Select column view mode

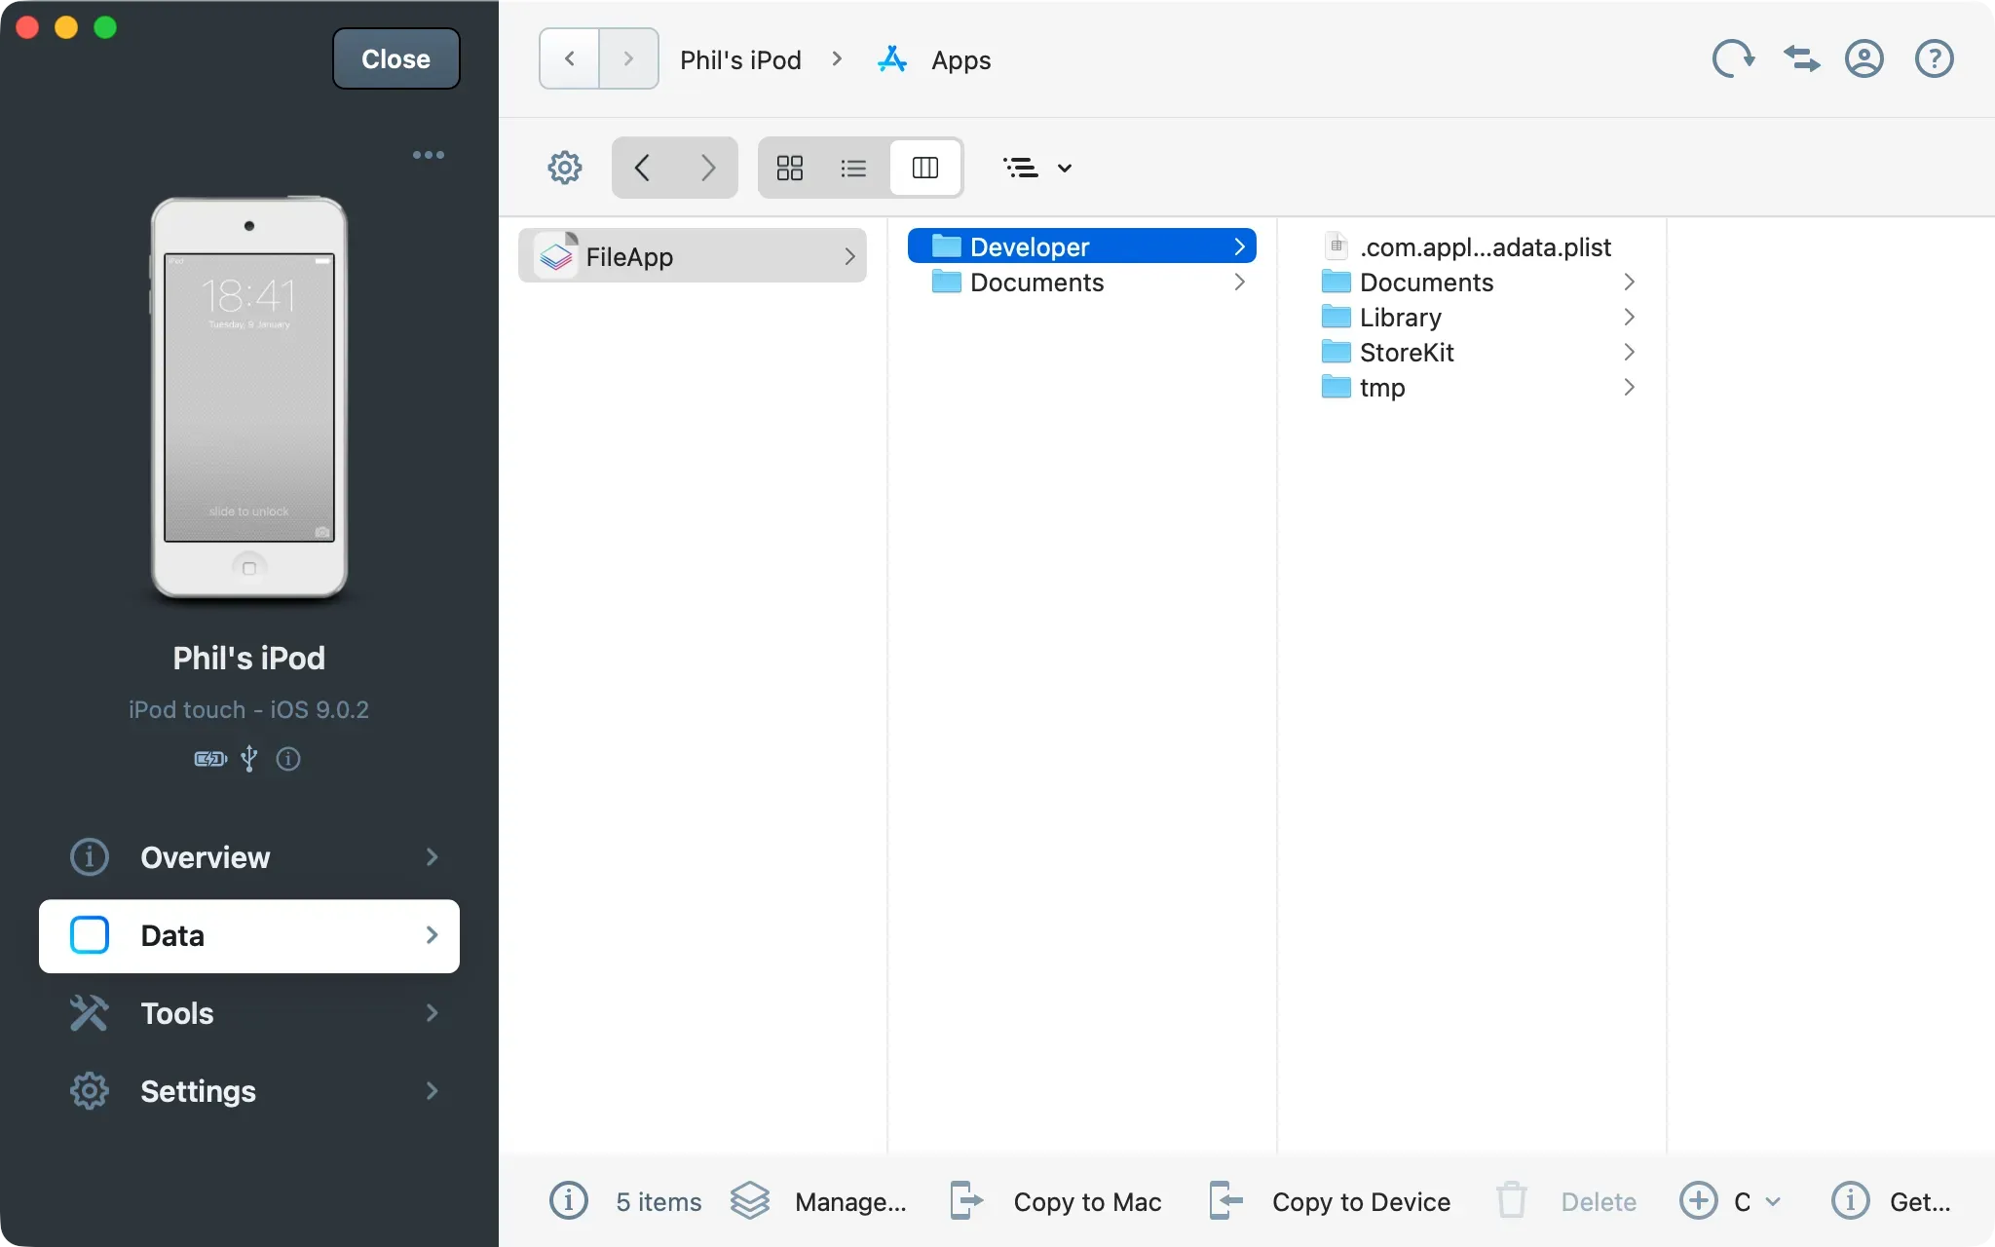[x=924, y=168]
